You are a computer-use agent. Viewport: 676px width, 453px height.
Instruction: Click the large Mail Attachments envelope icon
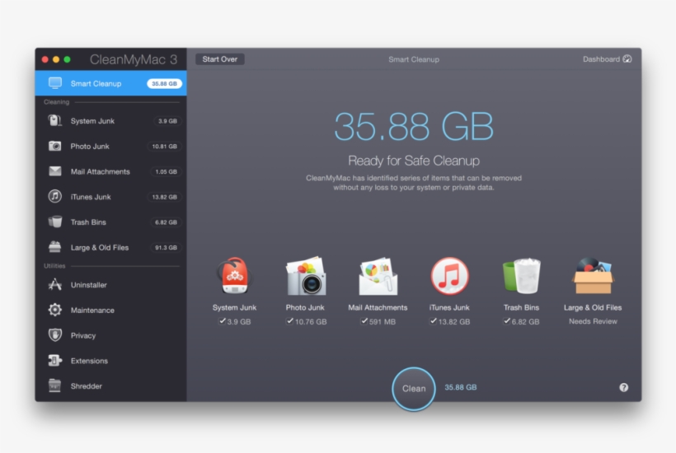point(378,276)
